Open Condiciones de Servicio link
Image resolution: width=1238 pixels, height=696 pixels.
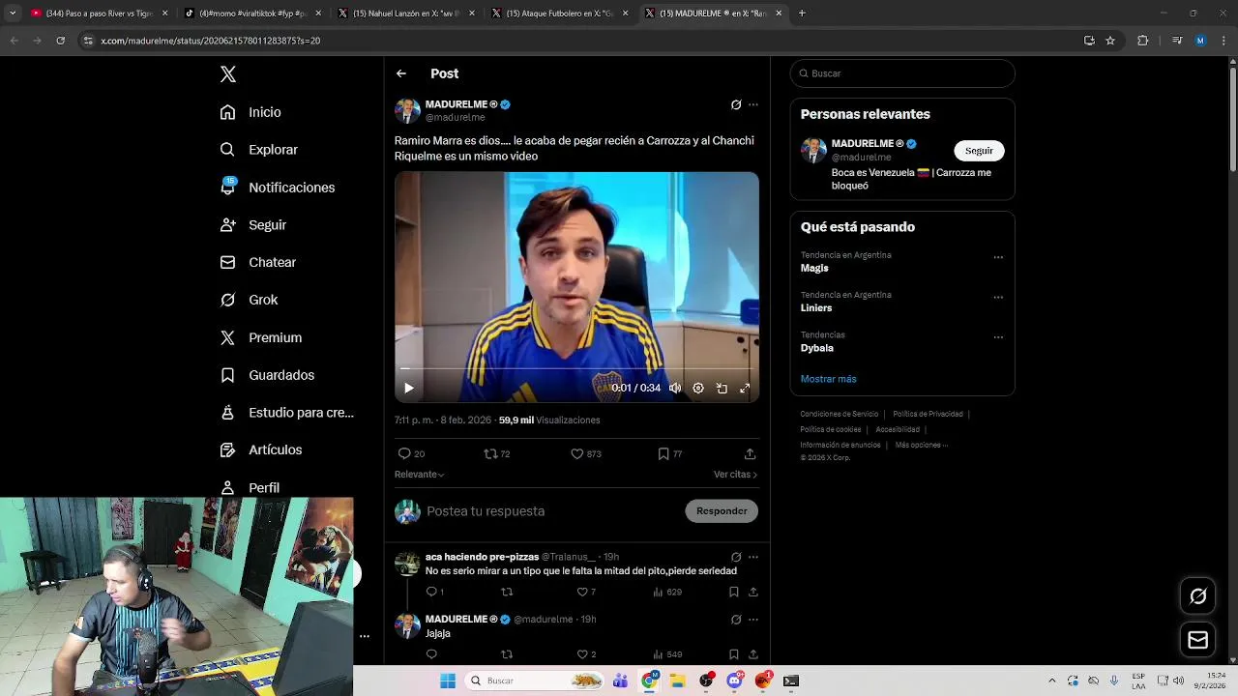[839, 414]
